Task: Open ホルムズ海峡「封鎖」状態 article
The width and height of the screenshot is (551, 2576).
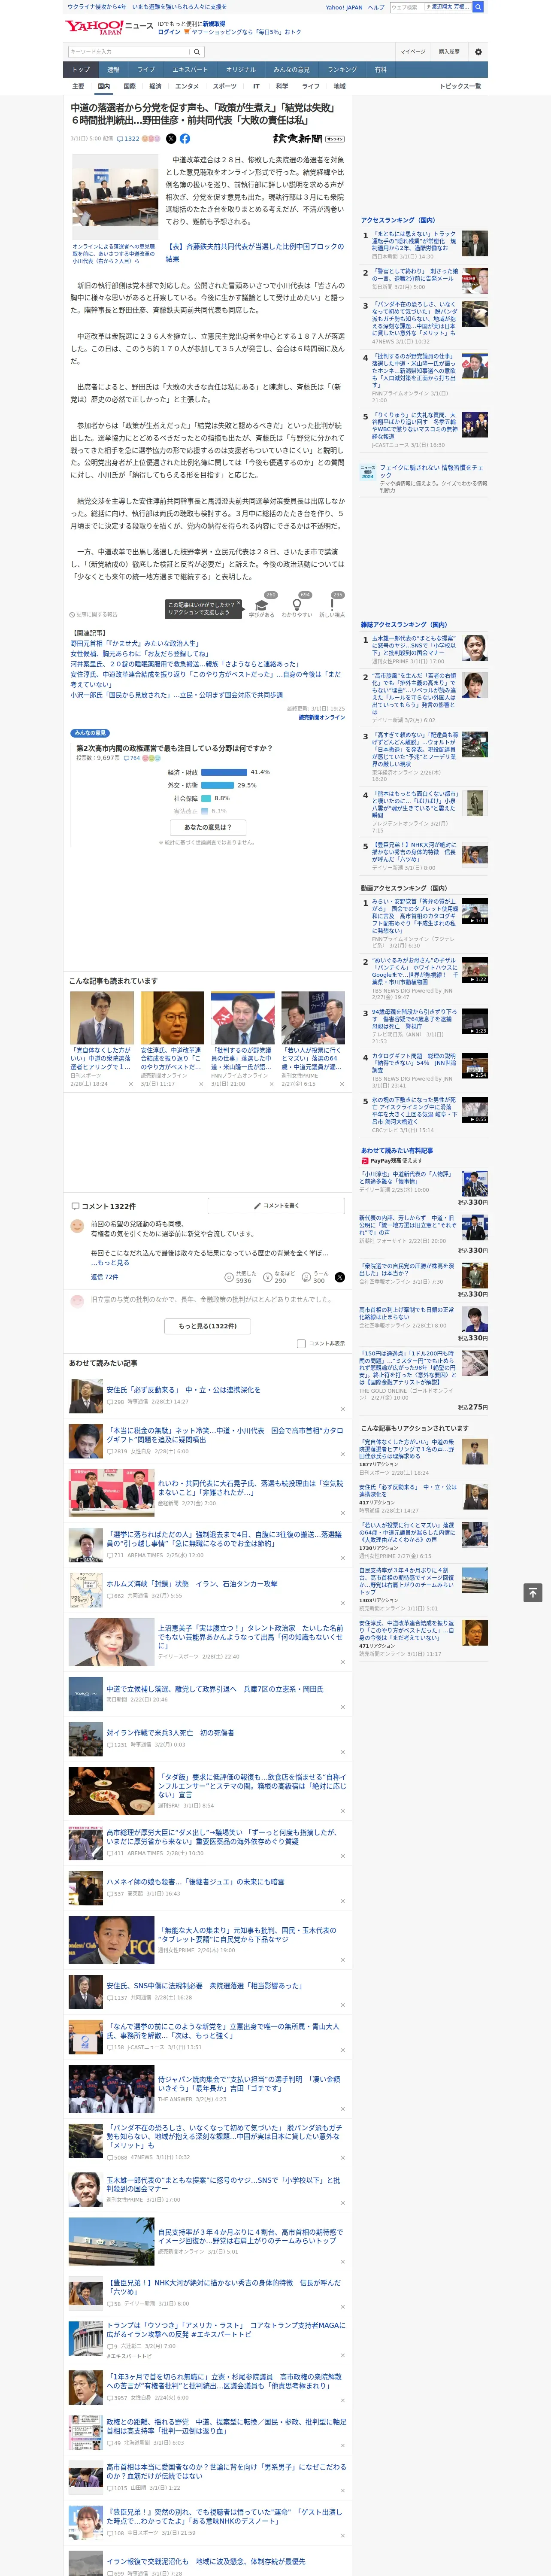Action: coord(192,1584)
